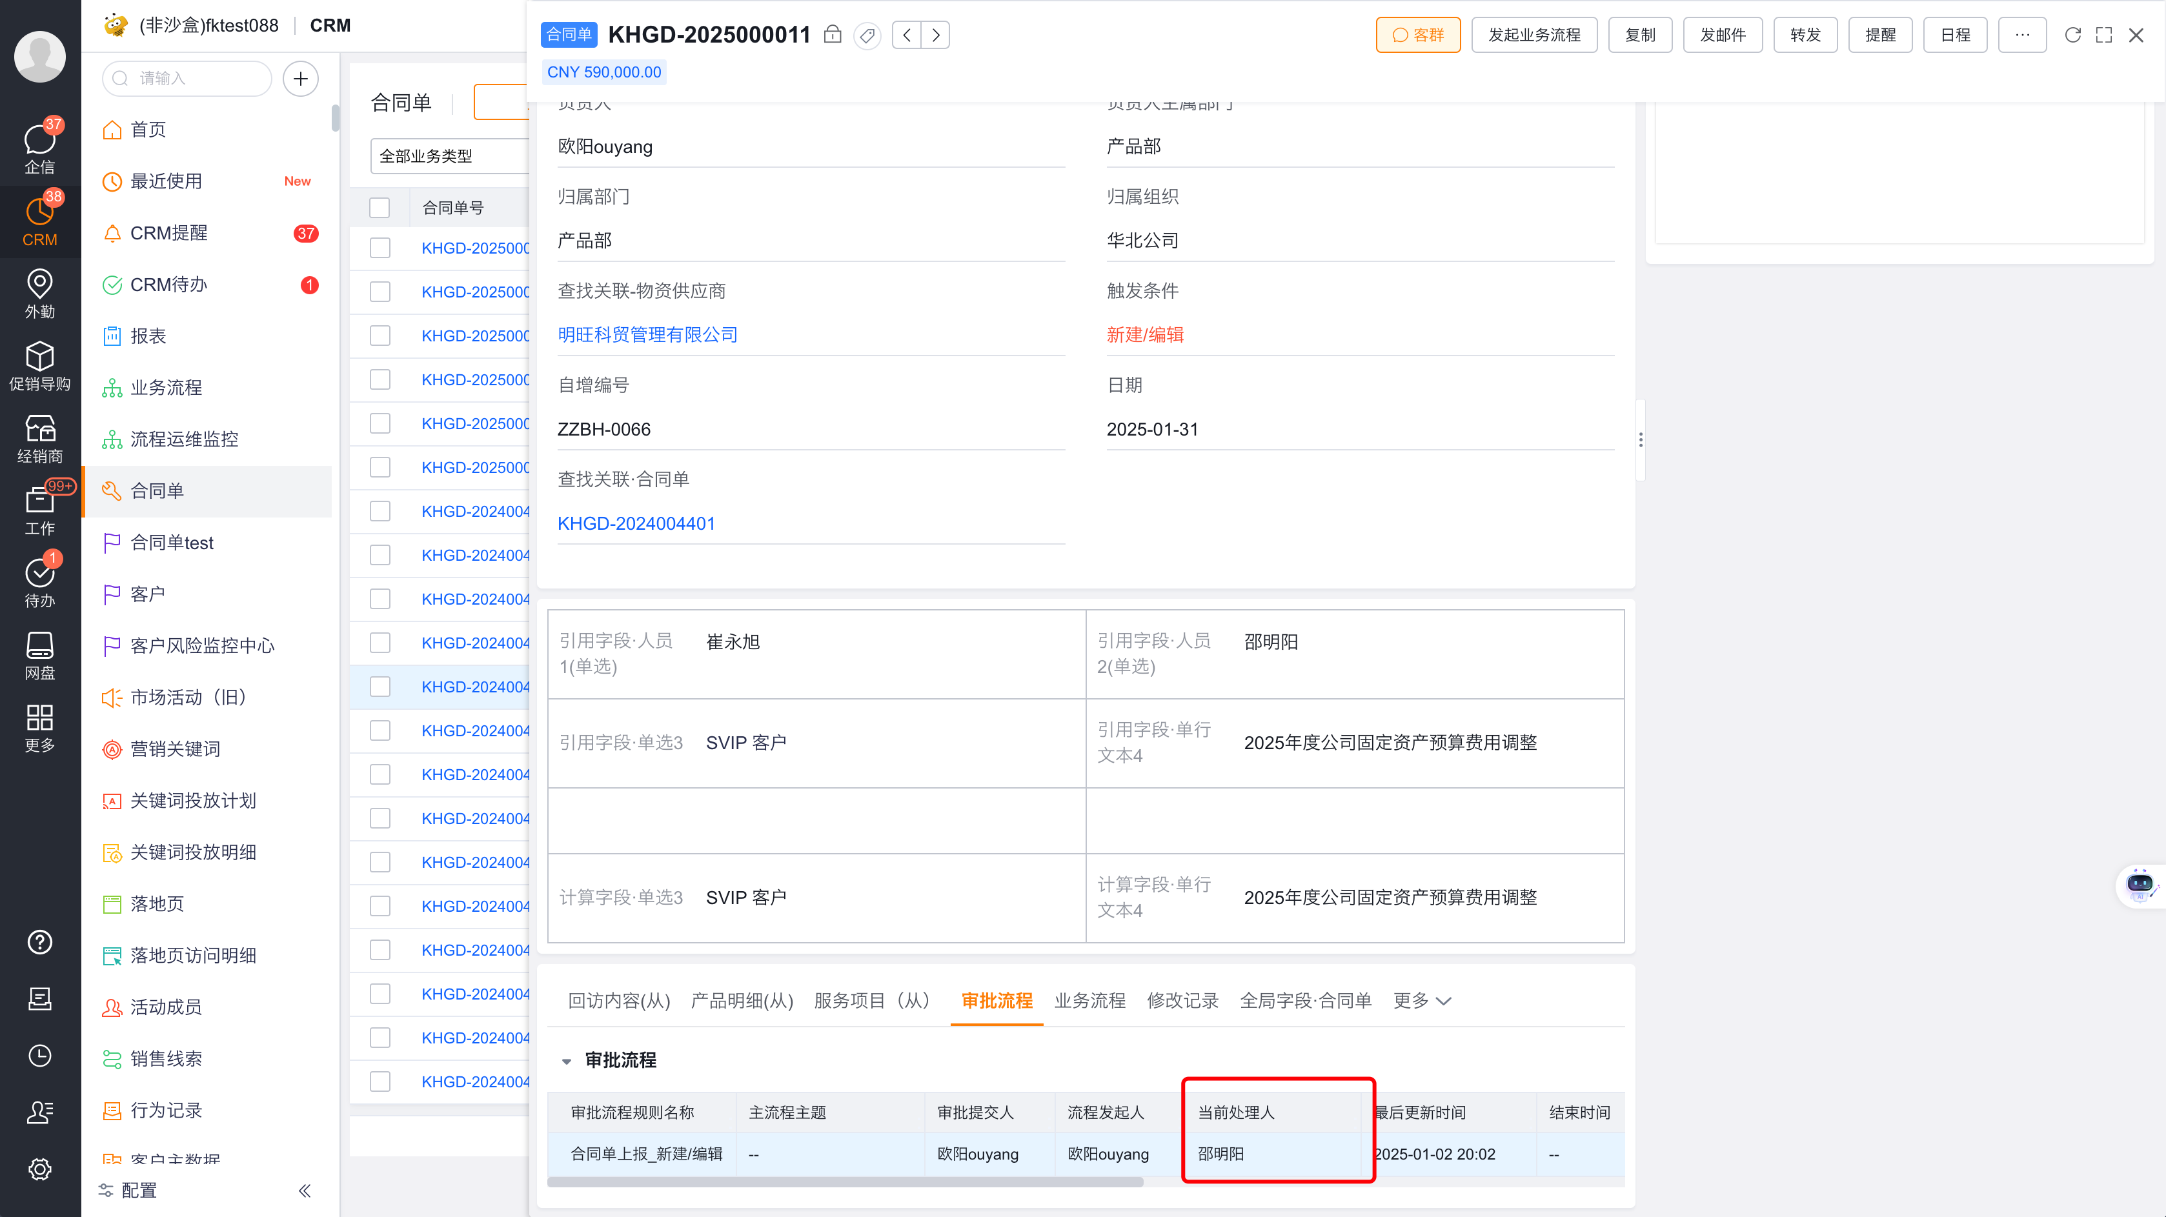Open the more actions ellipsis button
This screenshot has height=1217, width=2166.
(2021, 34)
